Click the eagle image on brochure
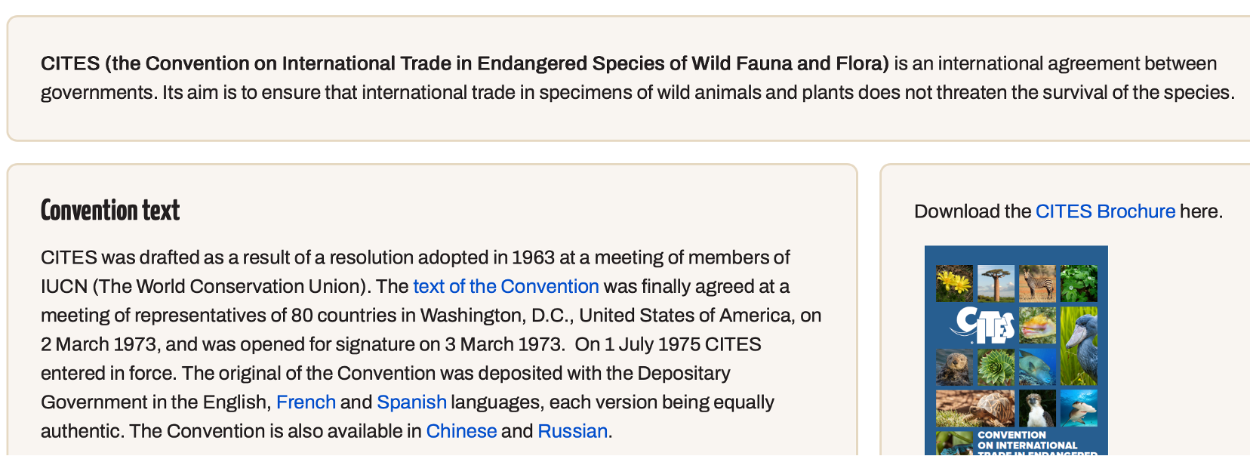 tap(1037, 408)
